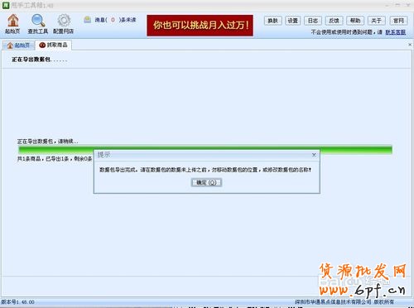Open the 帮助 help button
Viewport: 414px width, 308px height.
tap(355, 21)
